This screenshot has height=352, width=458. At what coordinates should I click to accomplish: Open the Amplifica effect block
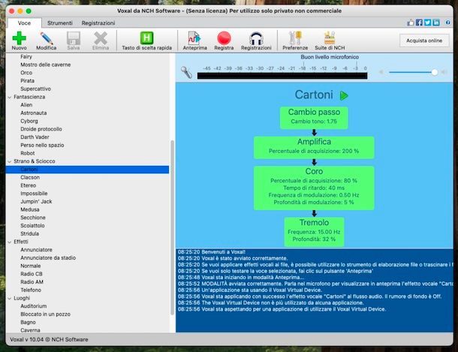(314, 148)
